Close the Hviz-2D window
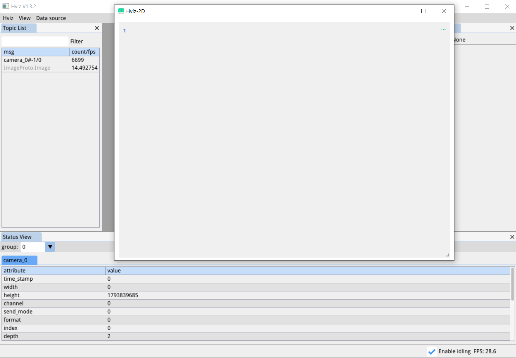The width and height of the screenshot is (516, 358). point(443,11)
